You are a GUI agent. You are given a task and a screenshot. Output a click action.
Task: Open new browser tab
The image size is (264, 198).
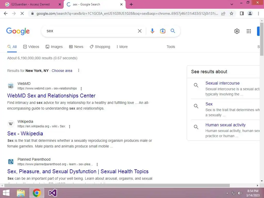coord(131,4)
